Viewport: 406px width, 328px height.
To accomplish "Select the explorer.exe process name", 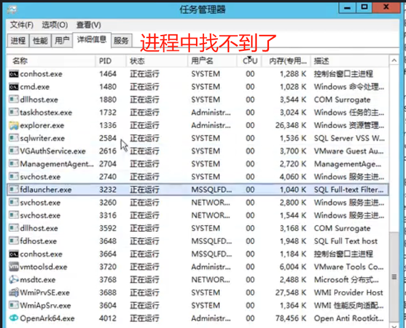I will 42,125.
